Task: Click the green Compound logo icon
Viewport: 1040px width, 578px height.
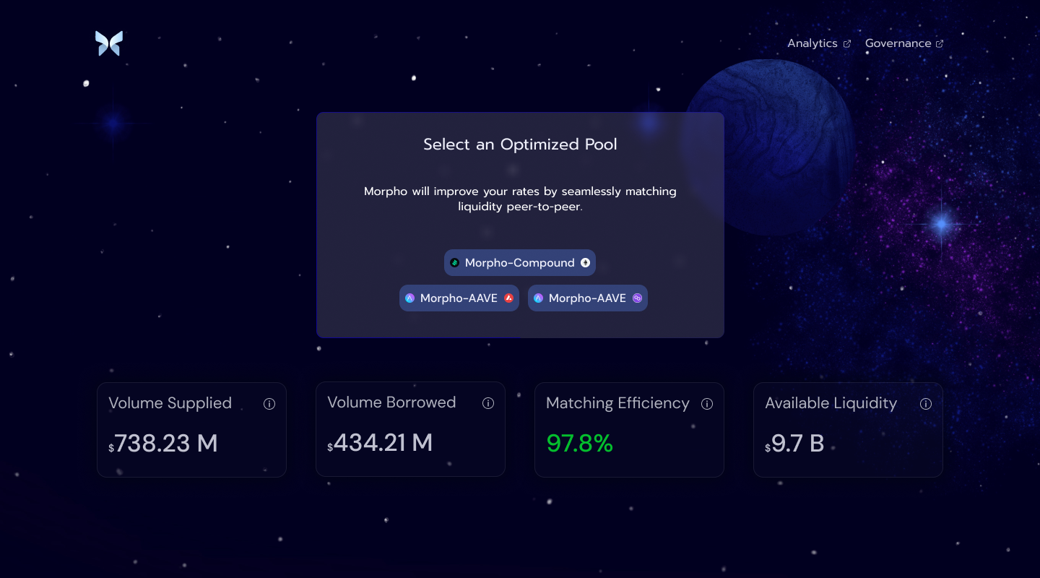Action: pyautogui.click(x=454, y=263)
